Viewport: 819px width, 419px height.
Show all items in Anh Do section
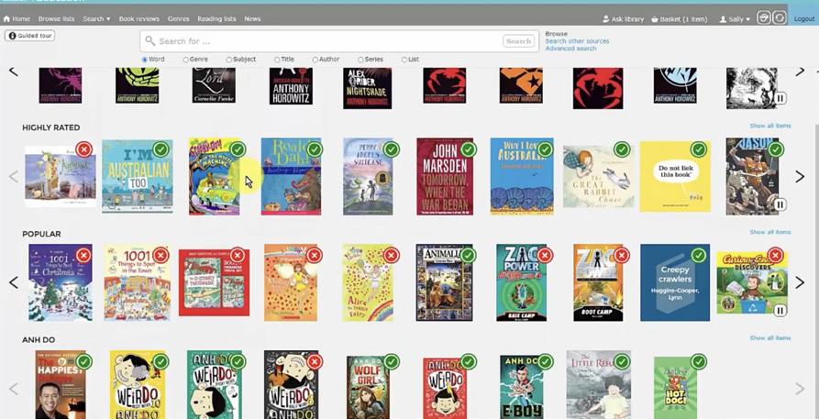point(770,338)
